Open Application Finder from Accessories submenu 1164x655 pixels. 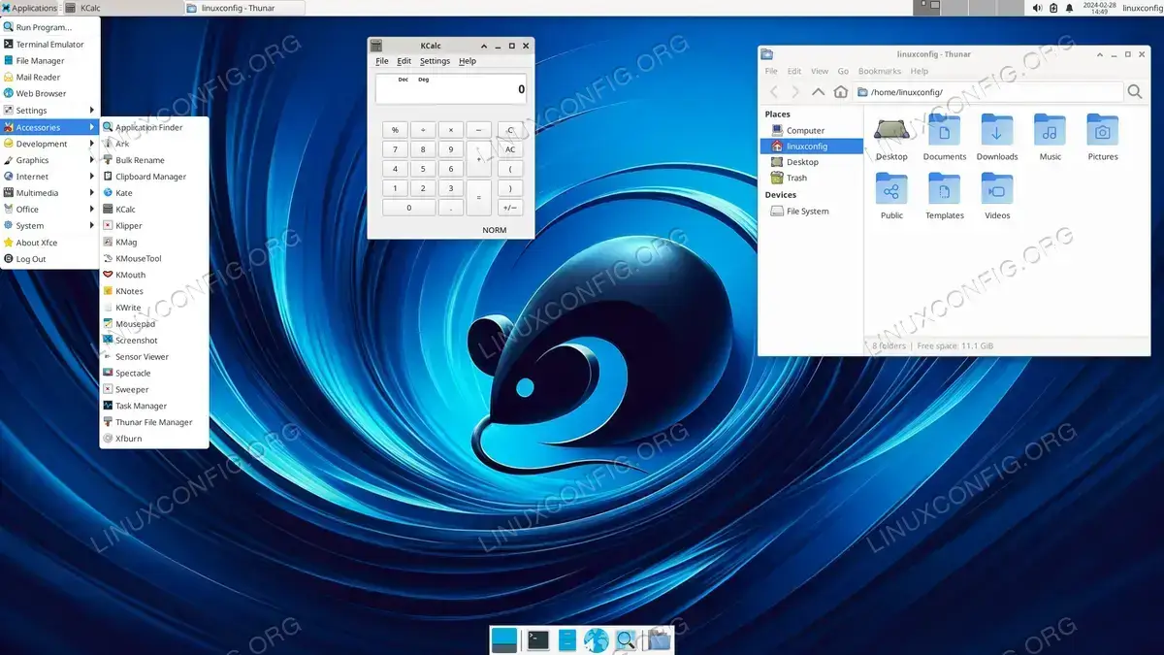pyautogui.click(x=155, y=127)
